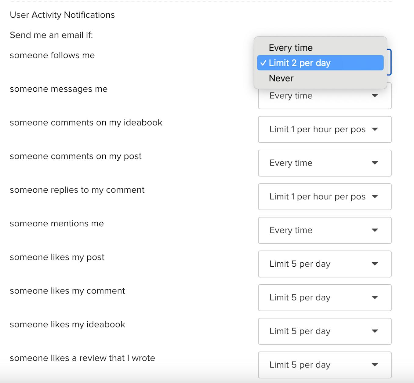Click the 'User Activity Notifications' heading
This screenshot has width=414, height=383.
pyautogui.click(x=62, y=15)
